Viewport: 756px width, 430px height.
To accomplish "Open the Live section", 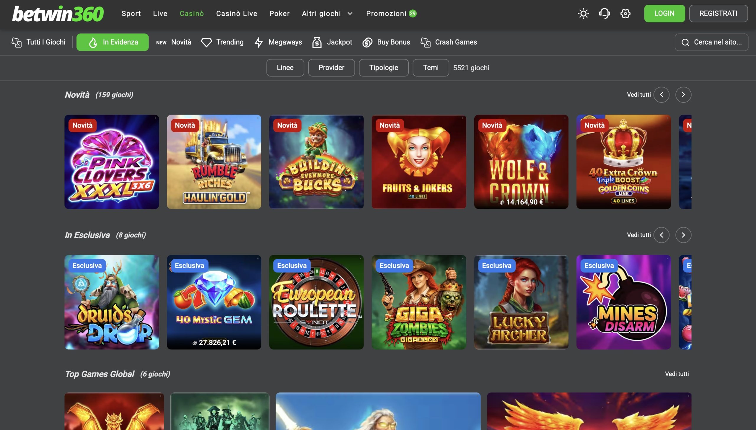I will point(160,14).
